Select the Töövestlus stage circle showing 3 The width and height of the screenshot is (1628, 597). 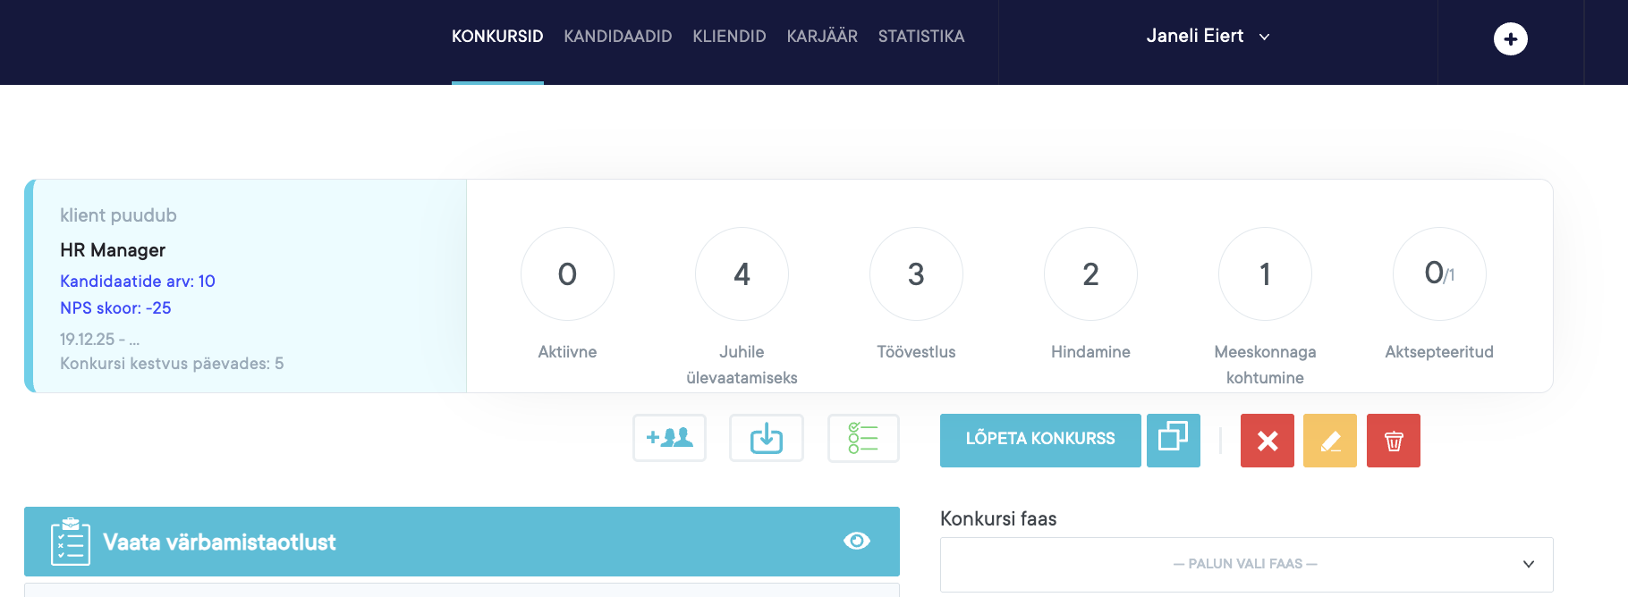(916, 273)
